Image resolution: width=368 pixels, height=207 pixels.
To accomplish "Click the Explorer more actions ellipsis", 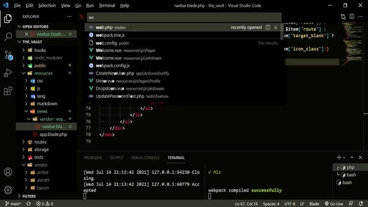I will [69, 17].
